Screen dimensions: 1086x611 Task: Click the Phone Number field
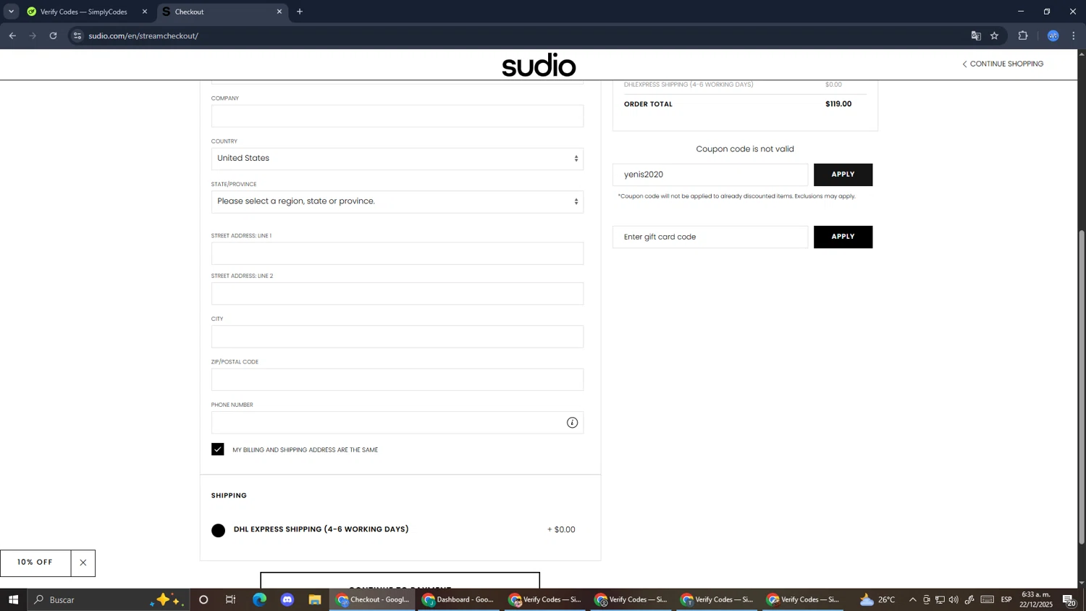(x=397, y=423)
